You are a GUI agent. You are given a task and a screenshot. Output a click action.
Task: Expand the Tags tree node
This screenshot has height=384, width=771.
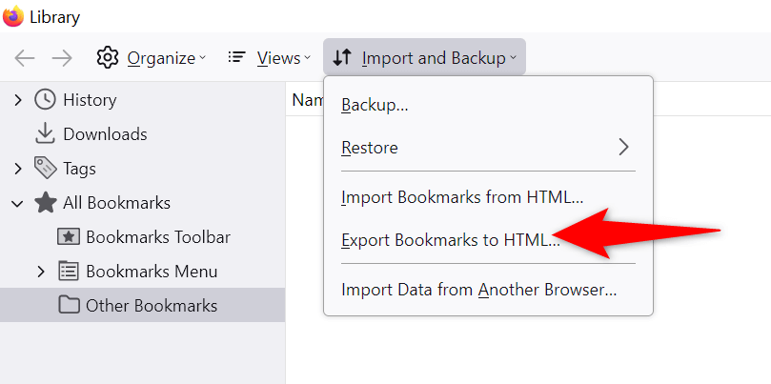(x=17, y=169)
